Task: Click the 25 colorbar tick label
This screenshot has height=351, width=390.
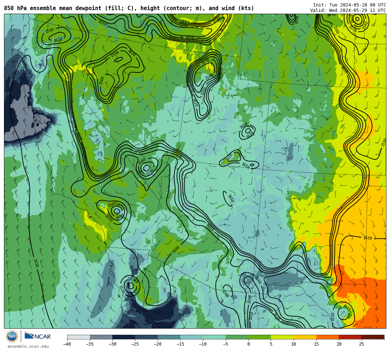Action: [361, 344]
